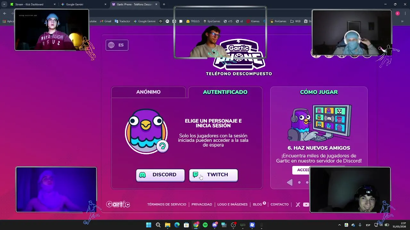Open Microsoft Store from taskbar
This screenshot has width=410, height=230.
click(x=186, y=225)
